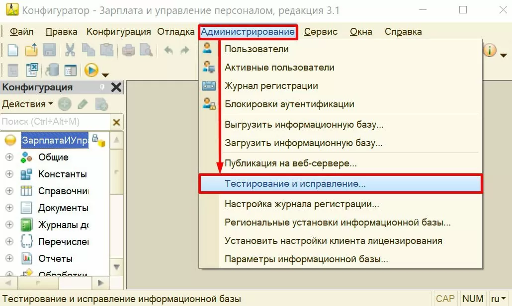
Task: Pin the Конфигурация panel
Action: click(102, 87)
